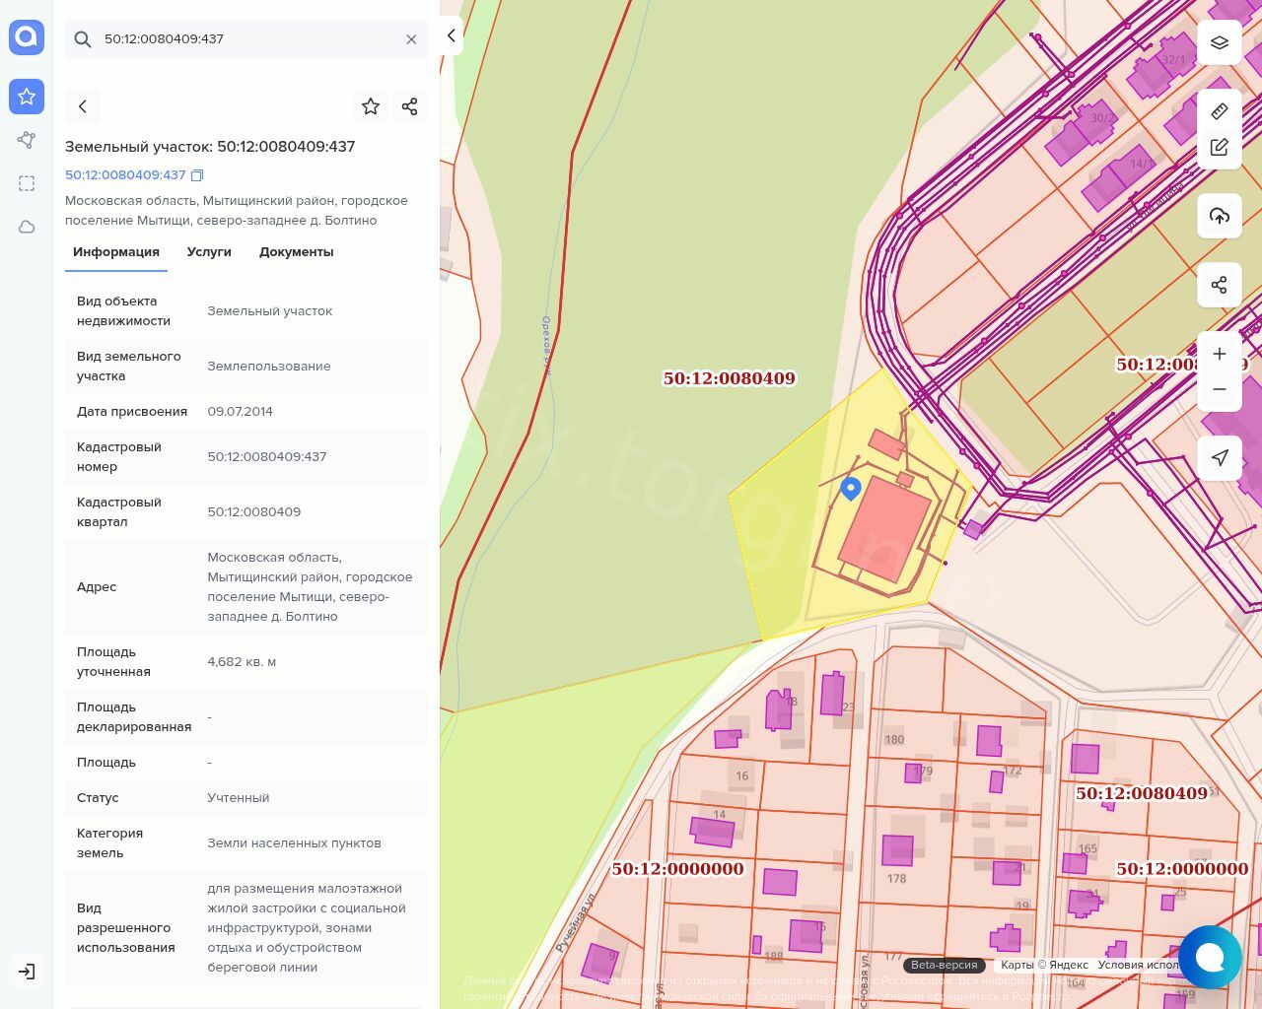Add this parcel to favorites
The height and width of the screenshot is (1009, 1262).
click(x=371, y=106)
